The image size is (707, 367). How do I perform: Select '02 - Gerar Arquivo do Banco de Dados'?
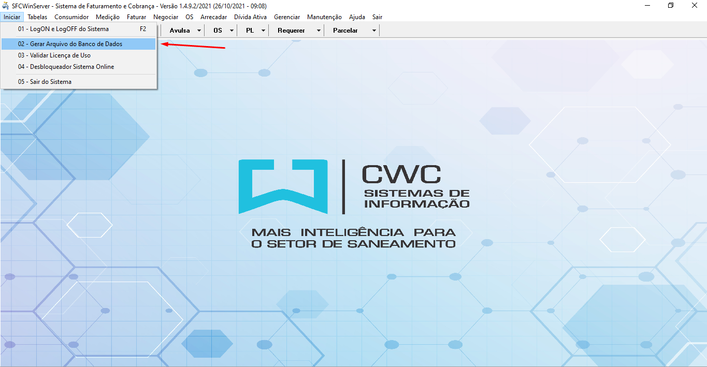70,44
